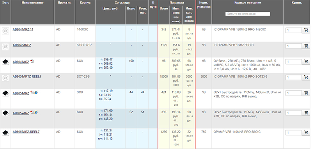
Task: Click price '171.60' for AD8052ARZ
Action: 108,111
